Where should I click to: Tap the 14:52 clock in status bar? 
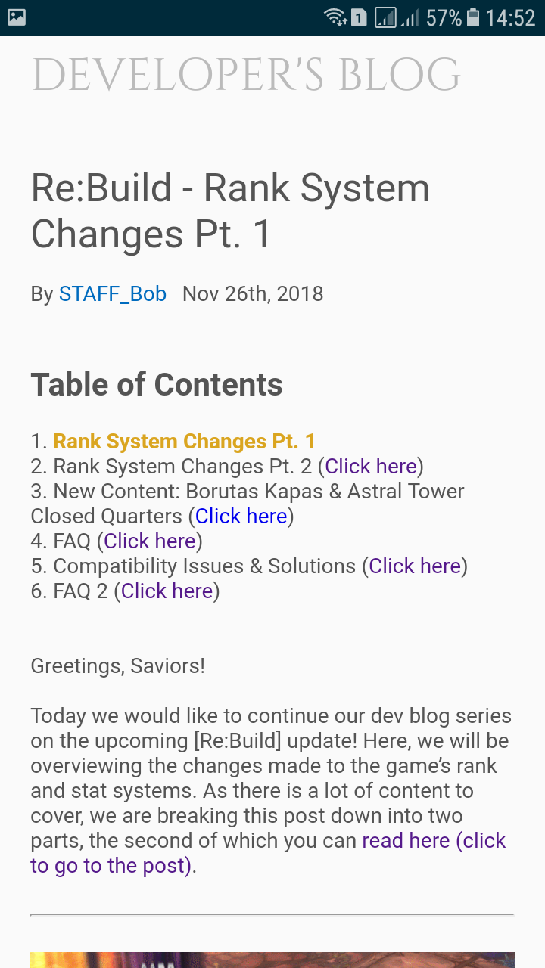(x=510, y=17)
